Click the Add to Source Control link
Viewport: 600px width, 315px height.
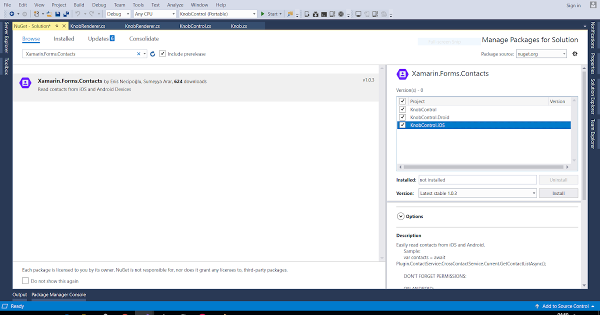pos(564,306)
